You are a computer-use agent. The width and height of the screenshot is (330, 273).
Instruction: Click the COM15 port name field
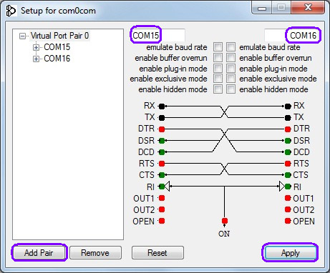click(x=157, y=36)
